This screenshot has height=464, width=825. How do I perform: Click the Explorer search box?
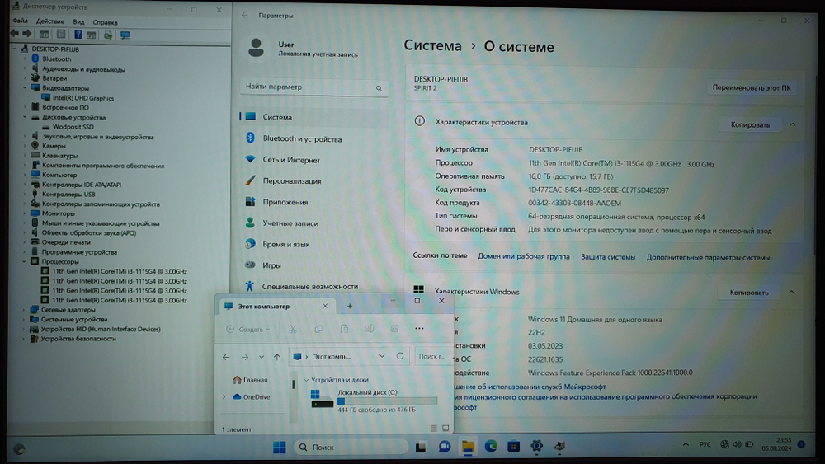pyautogui.click(x=432, y=356)
